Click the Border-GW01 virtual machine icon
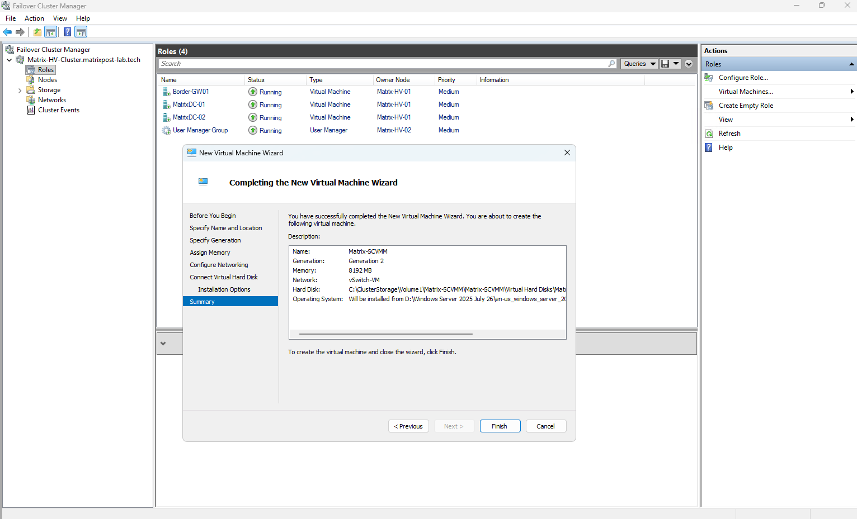Screen dimensions: 857x519 point(166,92)
